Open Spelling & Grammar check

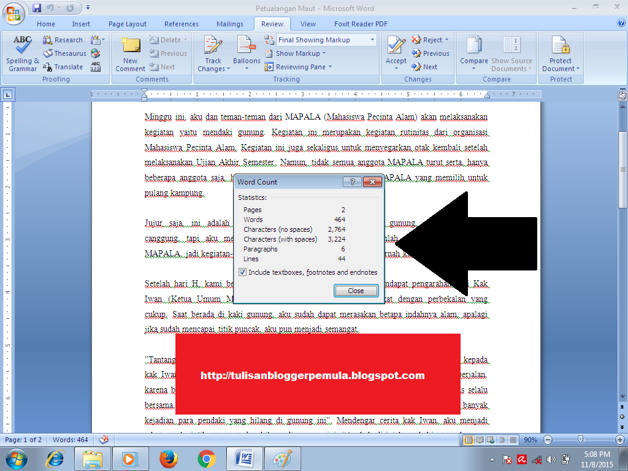pos(23,54)
